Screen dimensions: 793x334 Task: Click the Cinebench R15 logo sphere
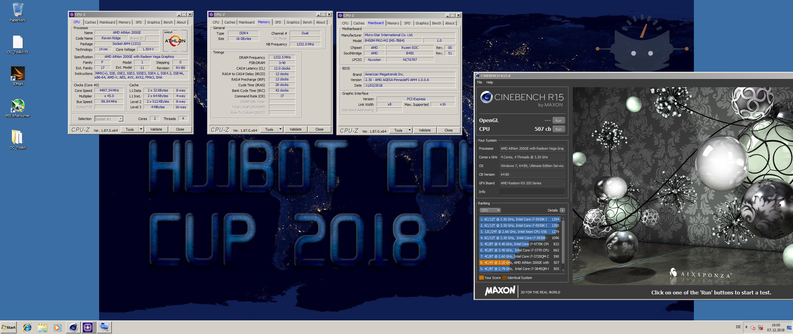tap(487, 97)
